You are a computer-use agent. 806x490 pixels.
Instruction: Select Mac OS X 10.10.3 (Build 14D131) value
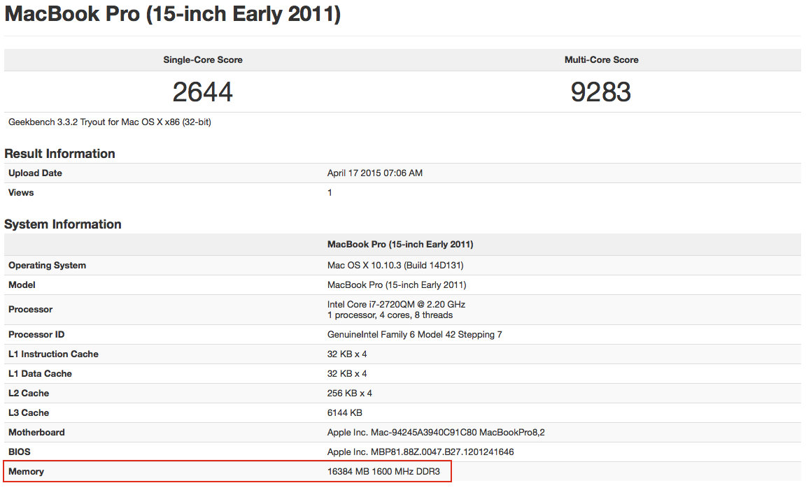(x=395, y=266)
